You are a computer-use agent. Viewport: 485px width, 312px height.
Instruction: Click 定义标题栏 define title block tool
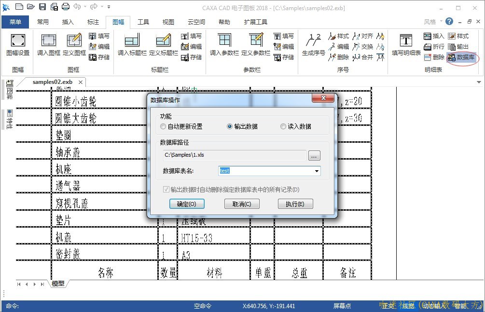point(163,45)
